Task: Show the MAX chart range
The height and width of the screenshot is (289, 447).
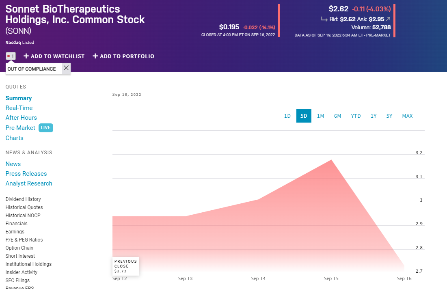Action: 407,116
